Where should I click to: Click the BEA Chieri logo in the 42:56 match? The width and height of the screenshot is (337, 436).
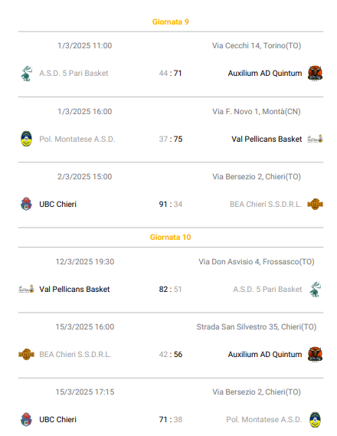coord(26,354)
